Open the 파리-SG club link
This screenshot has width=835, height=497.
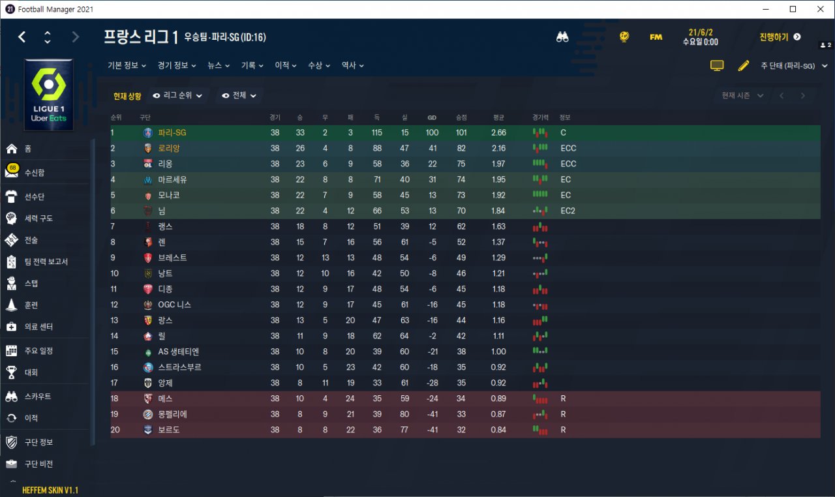tap(172, 132)
